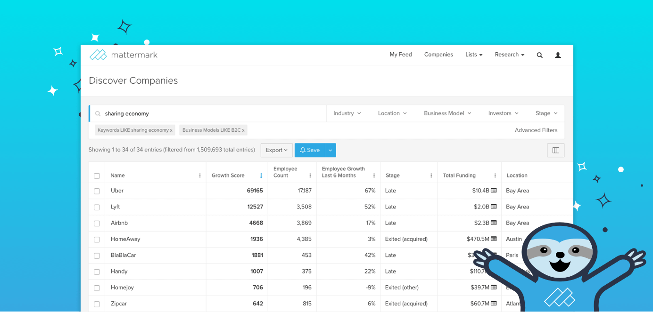Click Airbnb's funding details icon
Viewport: 653px width, 312px height.
(494, 223)
